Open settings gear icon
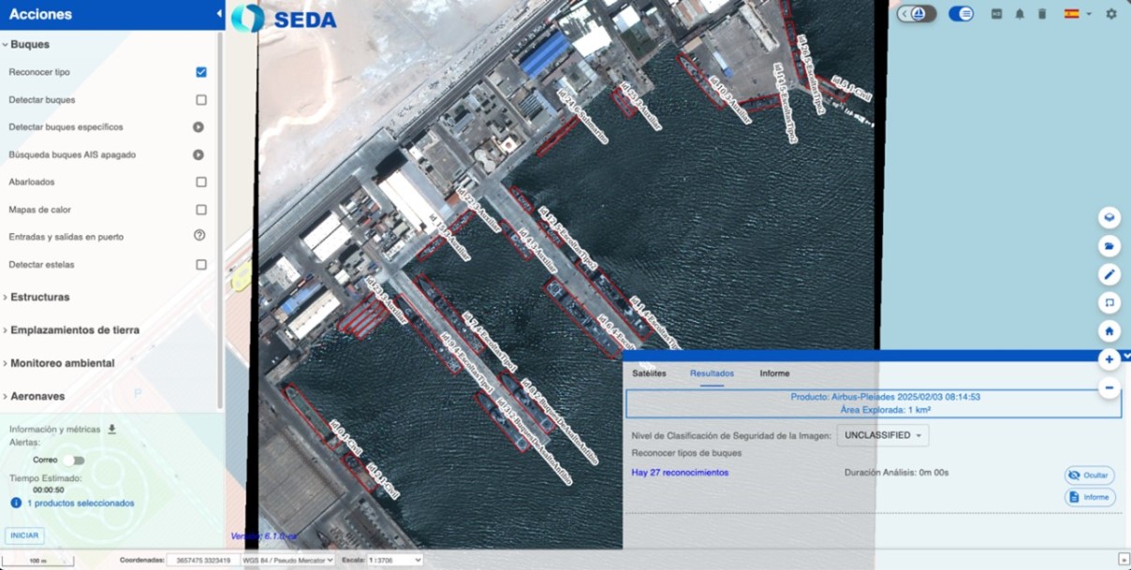The image size is (1131, 570). 1111,14
